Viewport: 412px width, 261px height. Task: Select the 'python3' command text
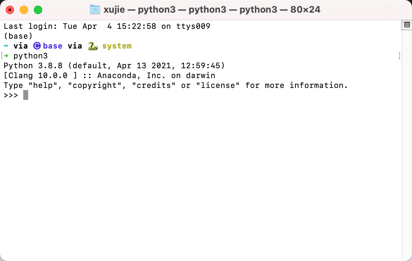tap(30, 56)
